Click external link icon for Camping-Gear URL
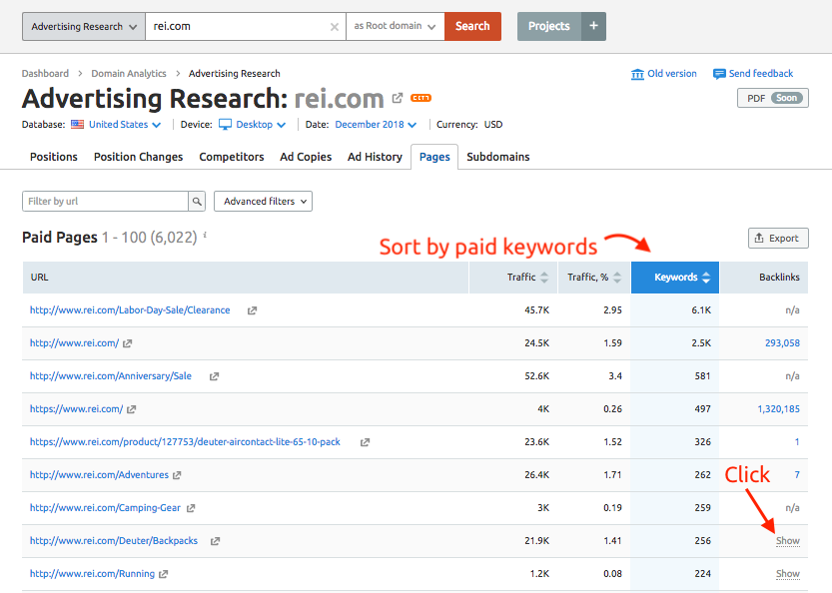This screenshot has height=593, width=832. coord(190,508)
